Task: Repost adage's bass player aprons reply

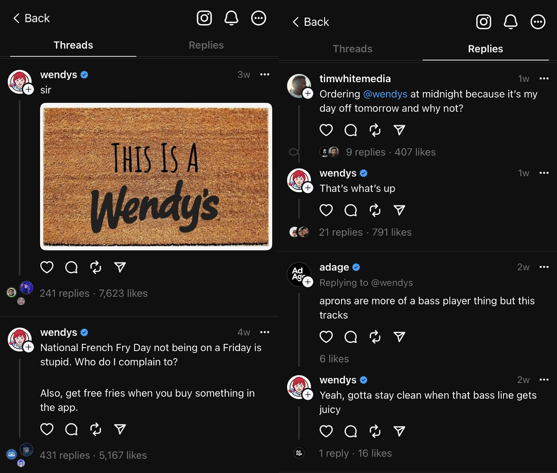Action: (x=375, y=337)
